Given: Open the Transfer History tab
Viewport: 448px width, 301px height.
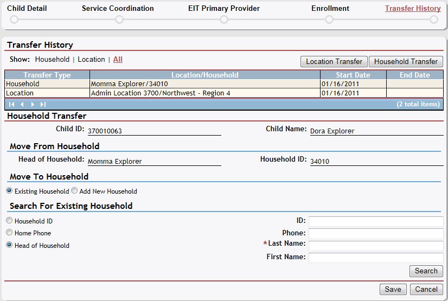Looking at the screenshot, I should pyautogui.click(x=413, y=9).
